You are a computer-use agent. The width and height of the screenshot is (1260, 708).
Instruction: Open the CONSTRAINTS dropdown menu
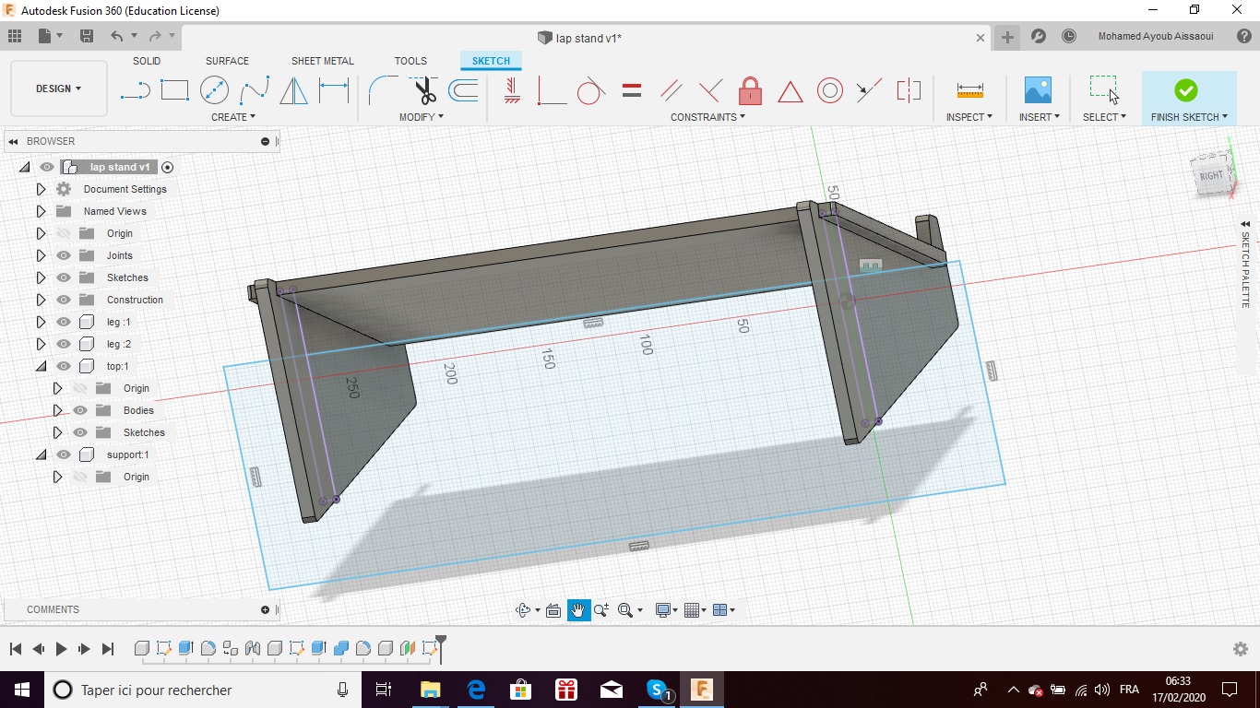(x=707, y=117)
